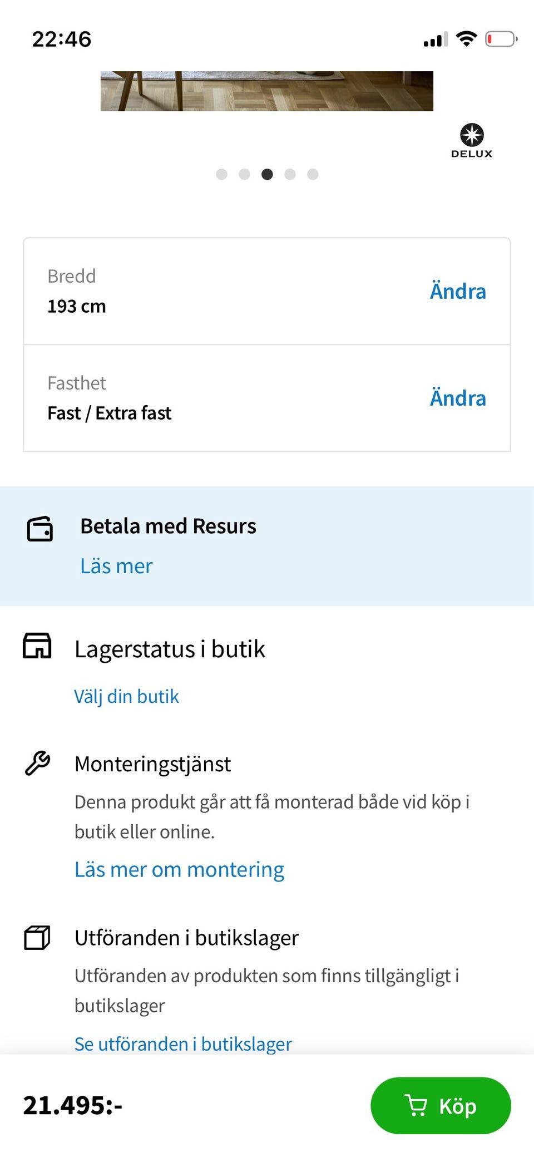The image size is (534, 1157).
Task: Open Läs mer under Betala med Resurs
Action: coord(116,566)
